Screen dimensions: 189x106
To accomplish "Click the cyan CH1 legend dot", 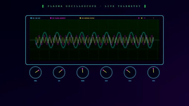I will pyautogui.click(x=31, y=18).
